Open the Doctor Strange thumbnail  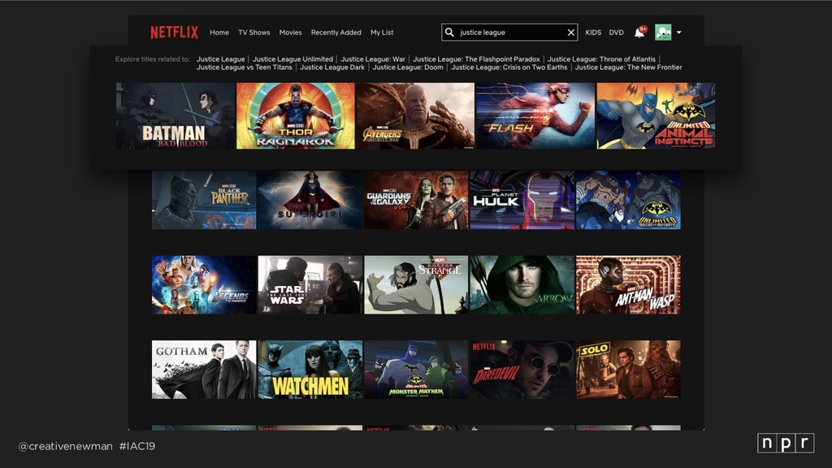coord(416,285)
